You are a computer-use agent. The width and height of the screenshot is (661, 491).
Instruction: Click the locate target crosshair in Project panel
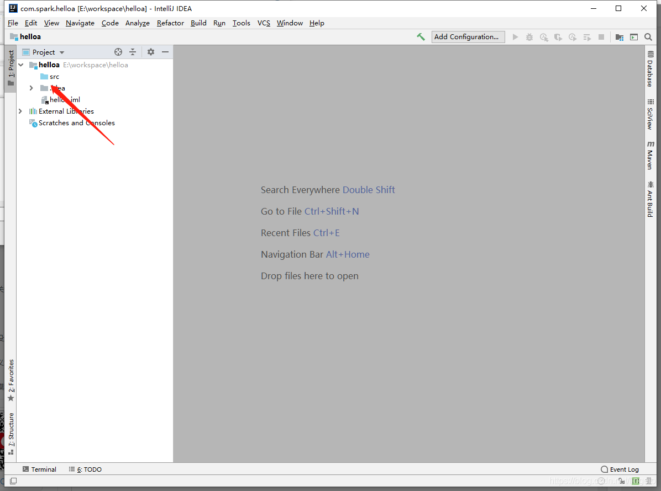tap(118, 52)
